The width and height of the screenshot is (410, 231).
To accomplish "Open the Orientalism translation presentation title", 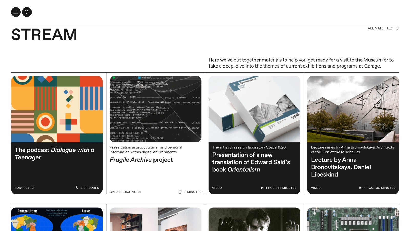I will click(x=251, y=162).
